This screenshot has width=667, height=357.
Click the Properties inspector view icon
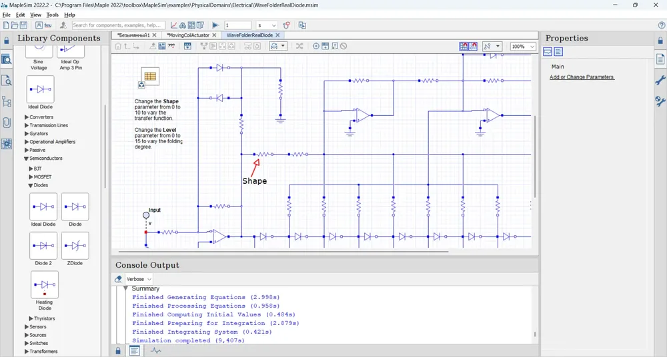pos(548,52)
